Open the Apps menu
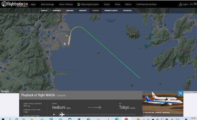 pos(33,4)
